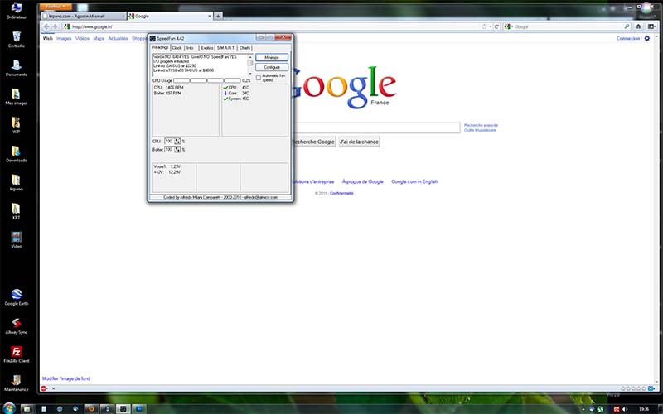The height and width of the screenshot is (414, 663).
Task: Open the orange Firefox menu button
Action: coord(61,7)
